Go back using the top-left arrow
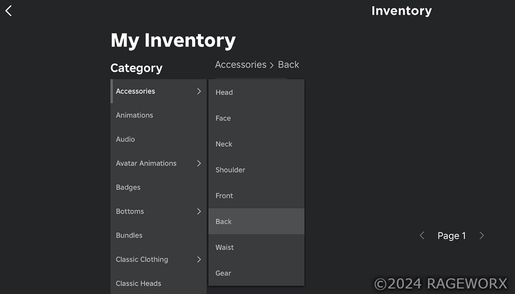 click(x=9, y=11)
